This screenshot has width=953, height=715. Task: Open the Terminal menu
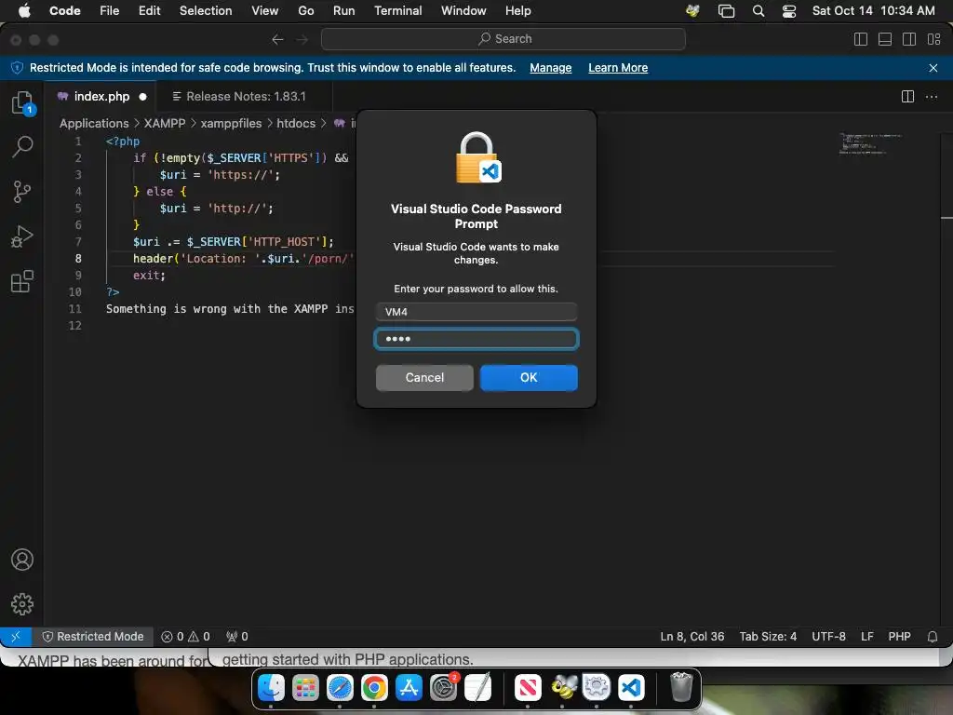click(398, 11)
